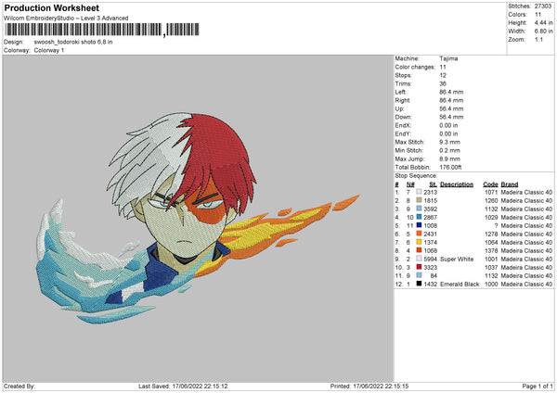Click the Todoroki embroidery design preview
The image size is (557, 393).
(198, 219)
